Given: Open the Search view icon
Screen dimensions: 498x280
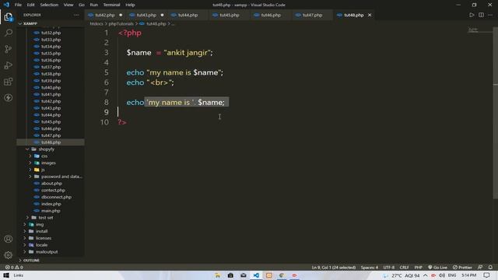Looking at the screenshot, I should click(9, 33).
